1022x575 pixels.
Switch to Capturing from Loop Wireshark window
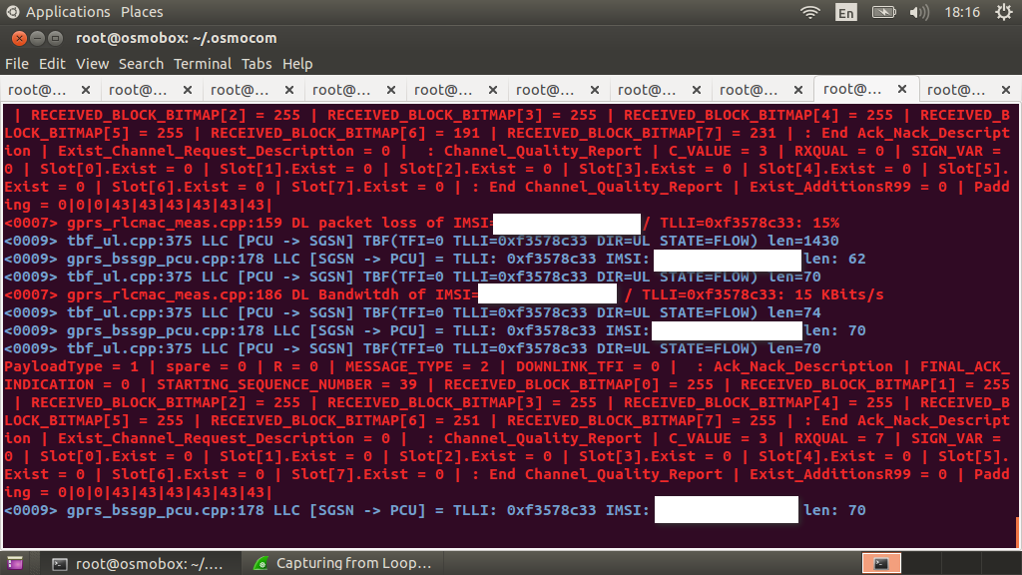tap(343, 563)
